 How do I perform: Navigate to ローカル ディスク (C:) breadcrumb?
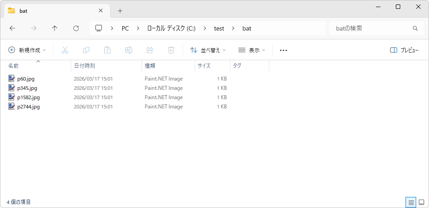click(171, 28)
